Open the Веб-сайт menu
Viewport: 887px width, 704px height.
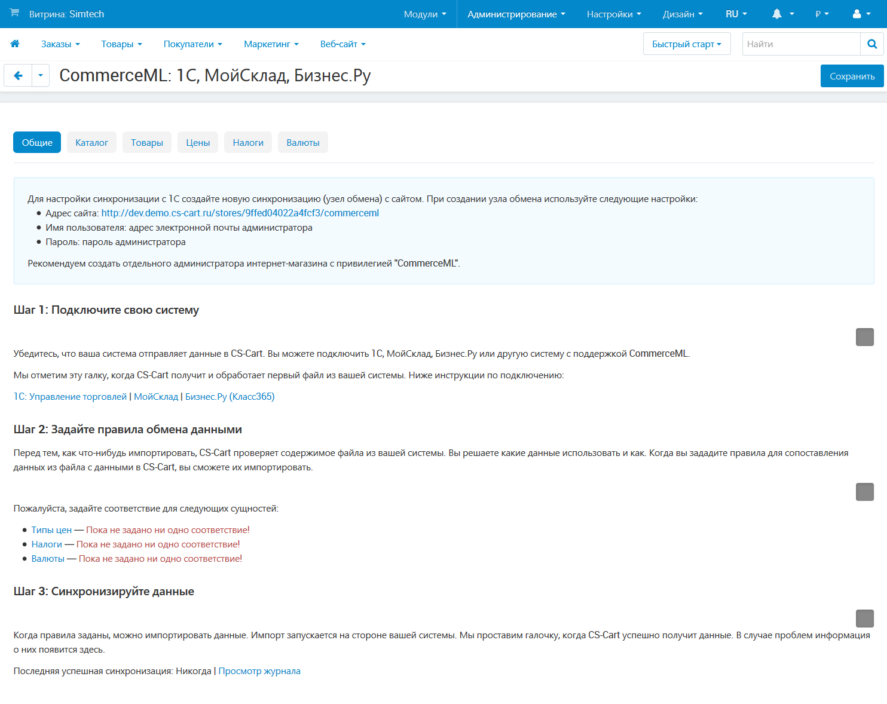pyautogui.click(x=342, y=44)
